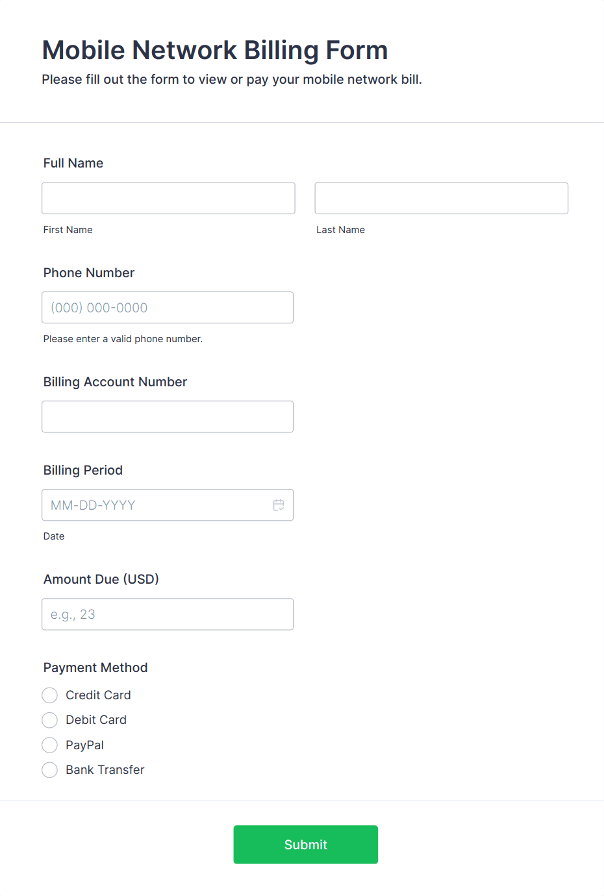Click the Bank Transfer label text
This screenshot has width=604, height=896.
point(105,770)
